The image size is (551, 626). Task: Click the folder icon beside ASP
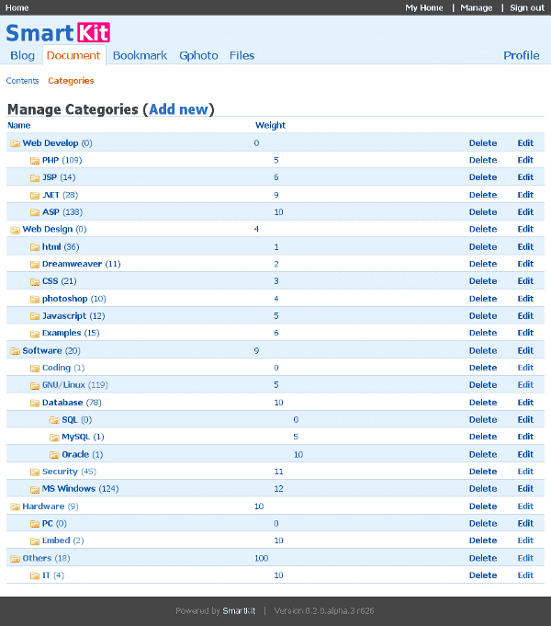pos(35,212)
